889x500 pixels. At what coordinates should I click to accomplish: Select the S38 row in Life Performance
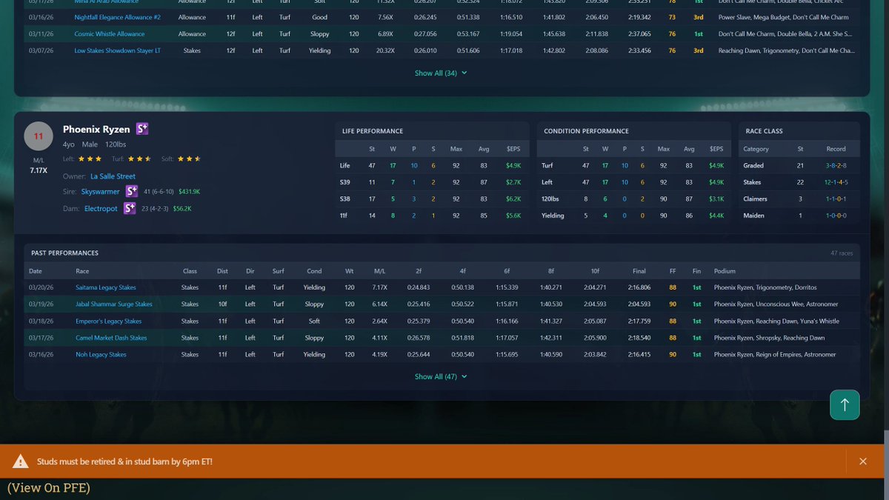click(x=432, y=199)
